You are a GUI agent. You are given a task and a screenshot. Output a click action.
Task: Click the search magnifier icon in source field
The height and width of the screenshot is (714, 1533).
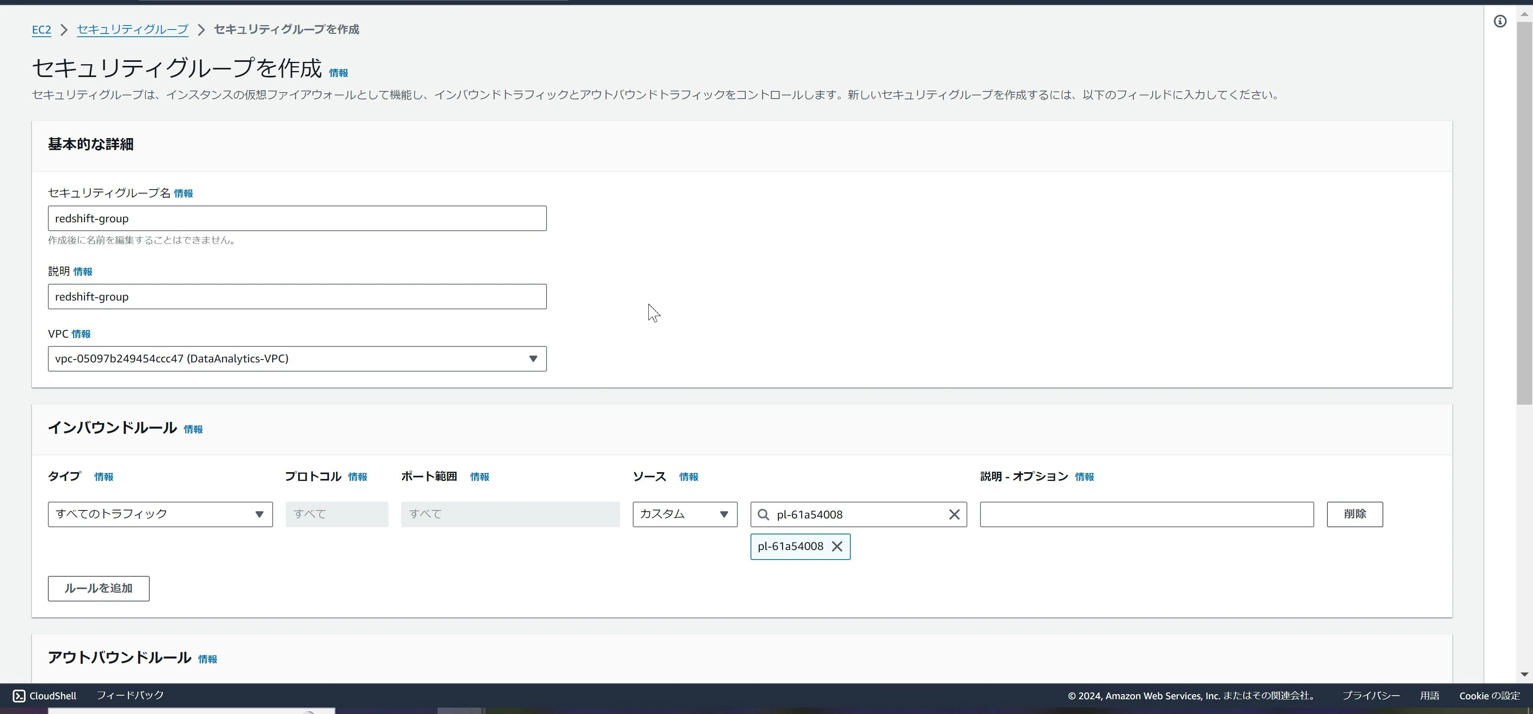764,515
